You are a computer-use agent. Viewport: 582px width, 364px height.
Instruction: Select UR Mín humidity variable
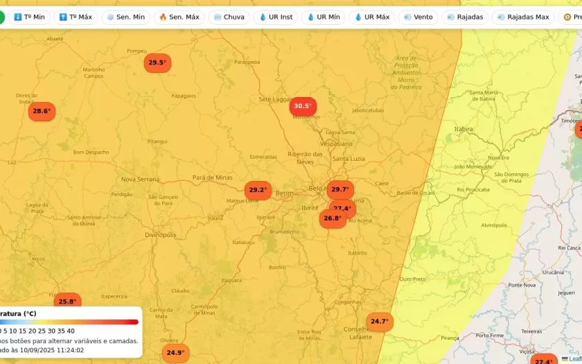coord(323,17)
